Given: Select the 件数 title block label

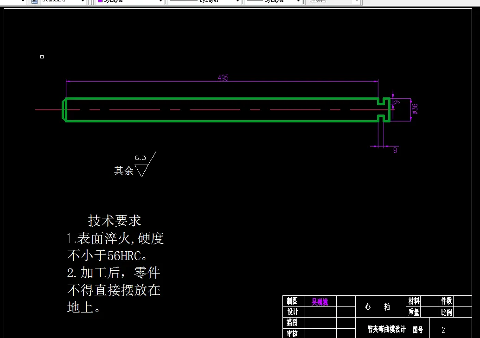Looking at the screenshot, I should (x=446, y=301).
